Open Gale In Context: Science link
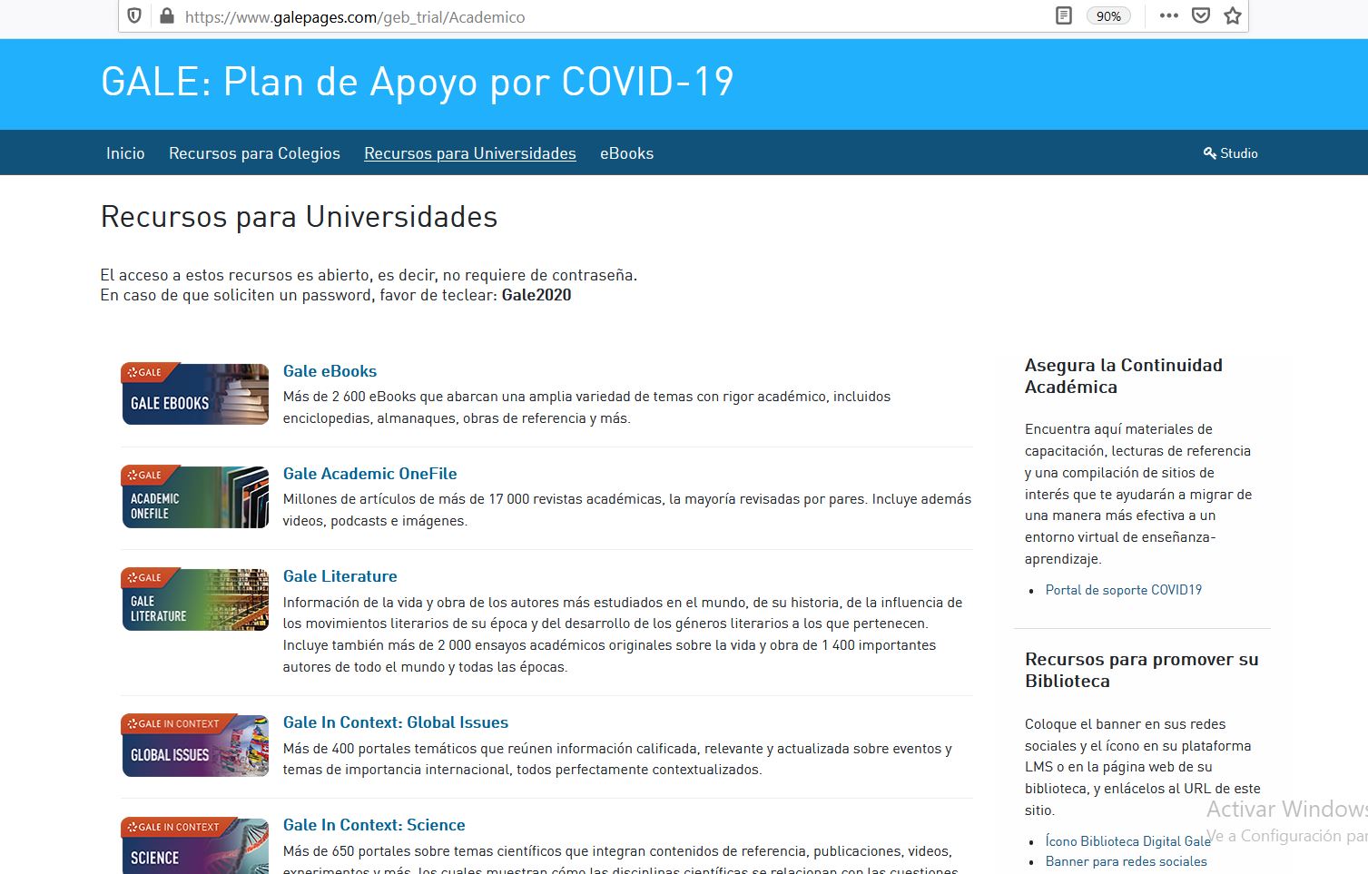The width and height of the screenshot is (1368, 874). coord(374,825)
